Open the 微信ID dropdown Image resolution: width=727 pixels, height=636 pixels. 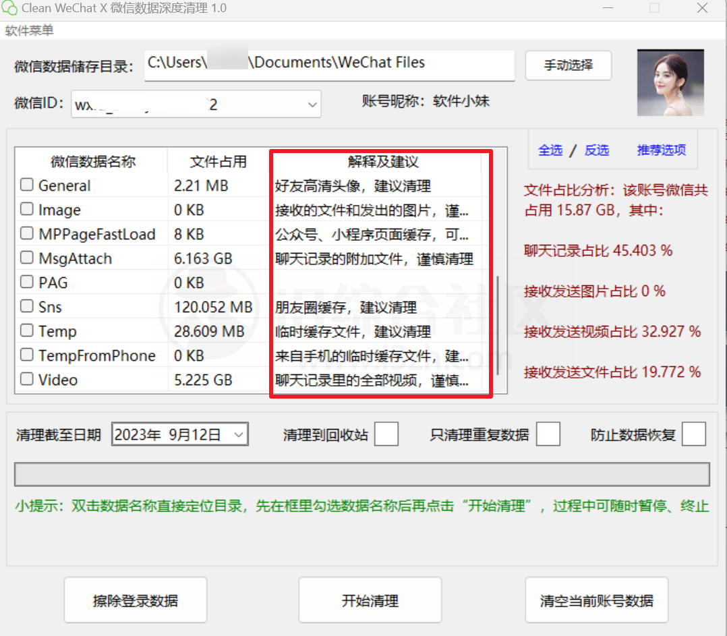[312, 105]
